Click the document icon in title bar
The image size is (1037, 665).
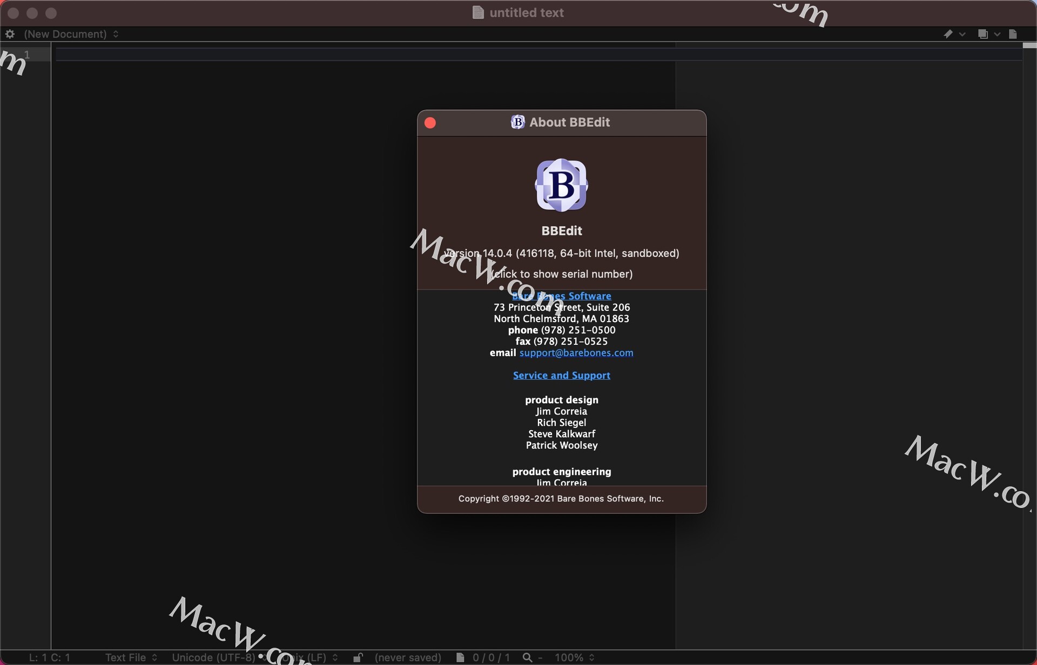click(477, 11)
